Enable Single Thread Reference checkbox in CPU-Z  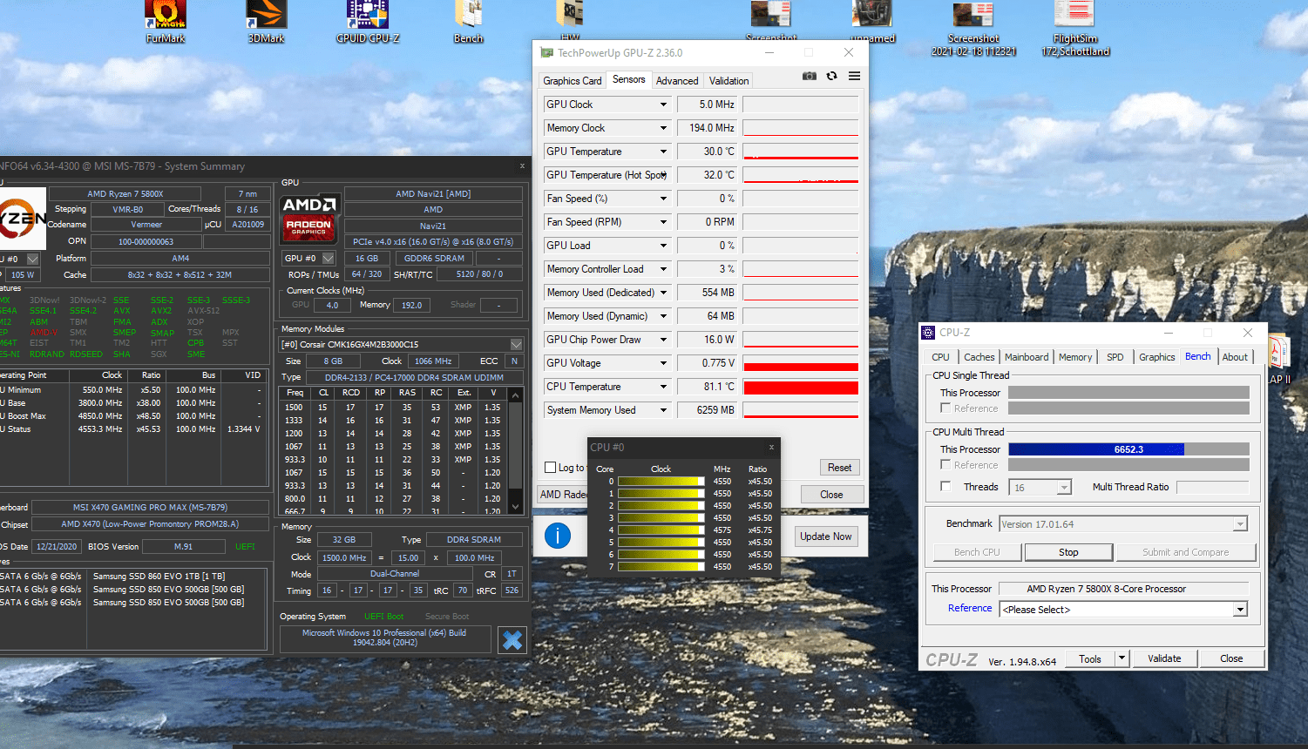(x=945, y=408)
